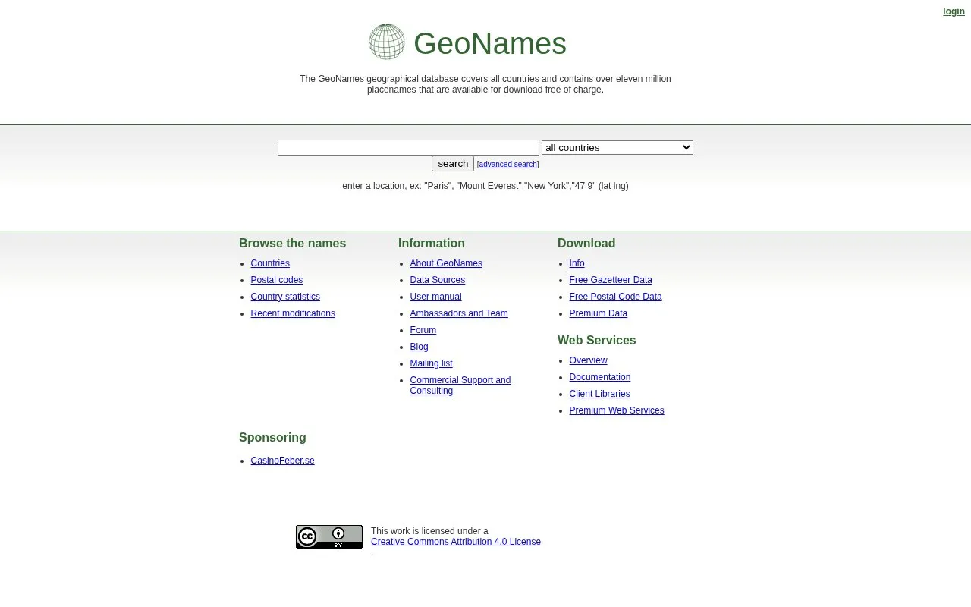
Task: Click the Browse the names heading
Action: tap(293, 244)
